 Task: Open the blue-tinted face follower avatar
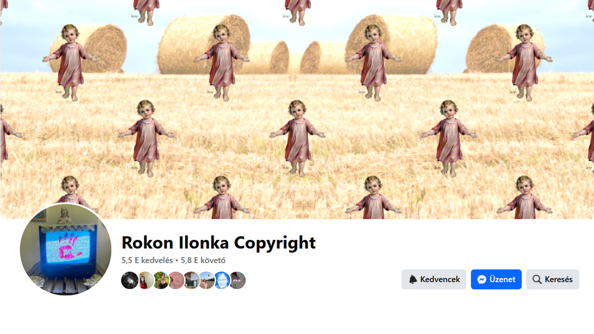(222, 280)
